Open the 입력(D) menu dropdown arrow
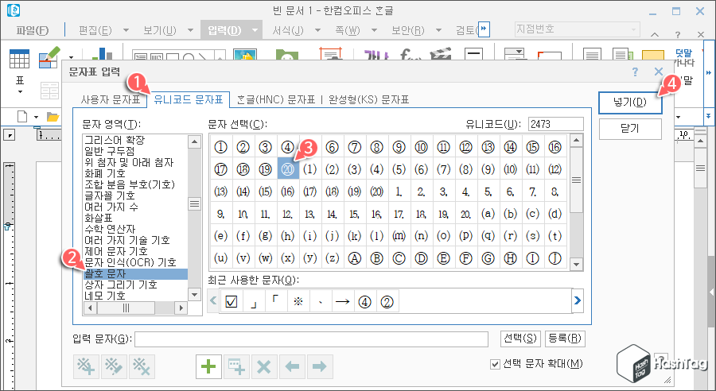This screenshot has width=716, height=391. 255,30
